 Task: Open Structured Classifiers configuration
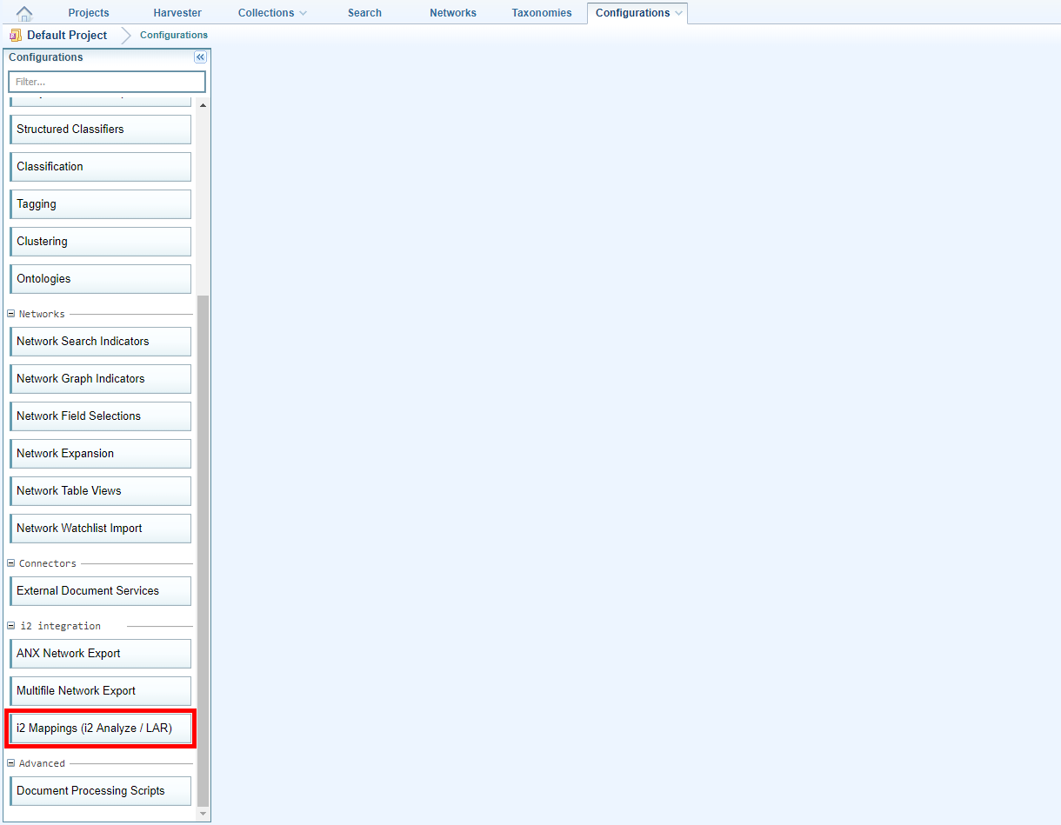tap(100, 130)
